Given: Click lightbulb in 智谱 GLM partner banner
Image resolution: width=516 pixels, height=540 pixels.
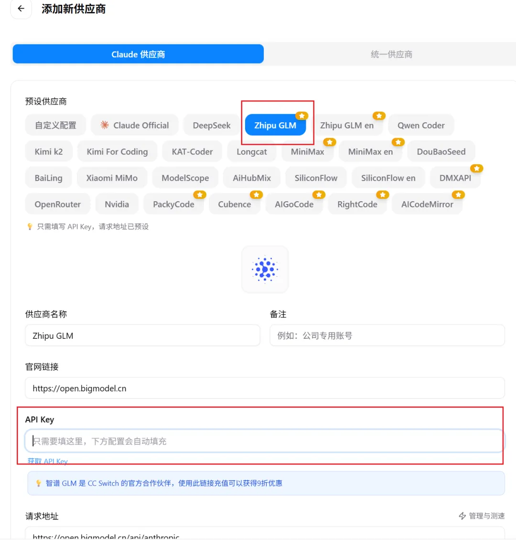Looking at the screenshot, I should [x=39, y=483].
